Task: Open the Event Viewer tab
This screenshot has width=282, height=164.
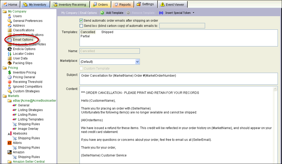Action: coord(173,4)
